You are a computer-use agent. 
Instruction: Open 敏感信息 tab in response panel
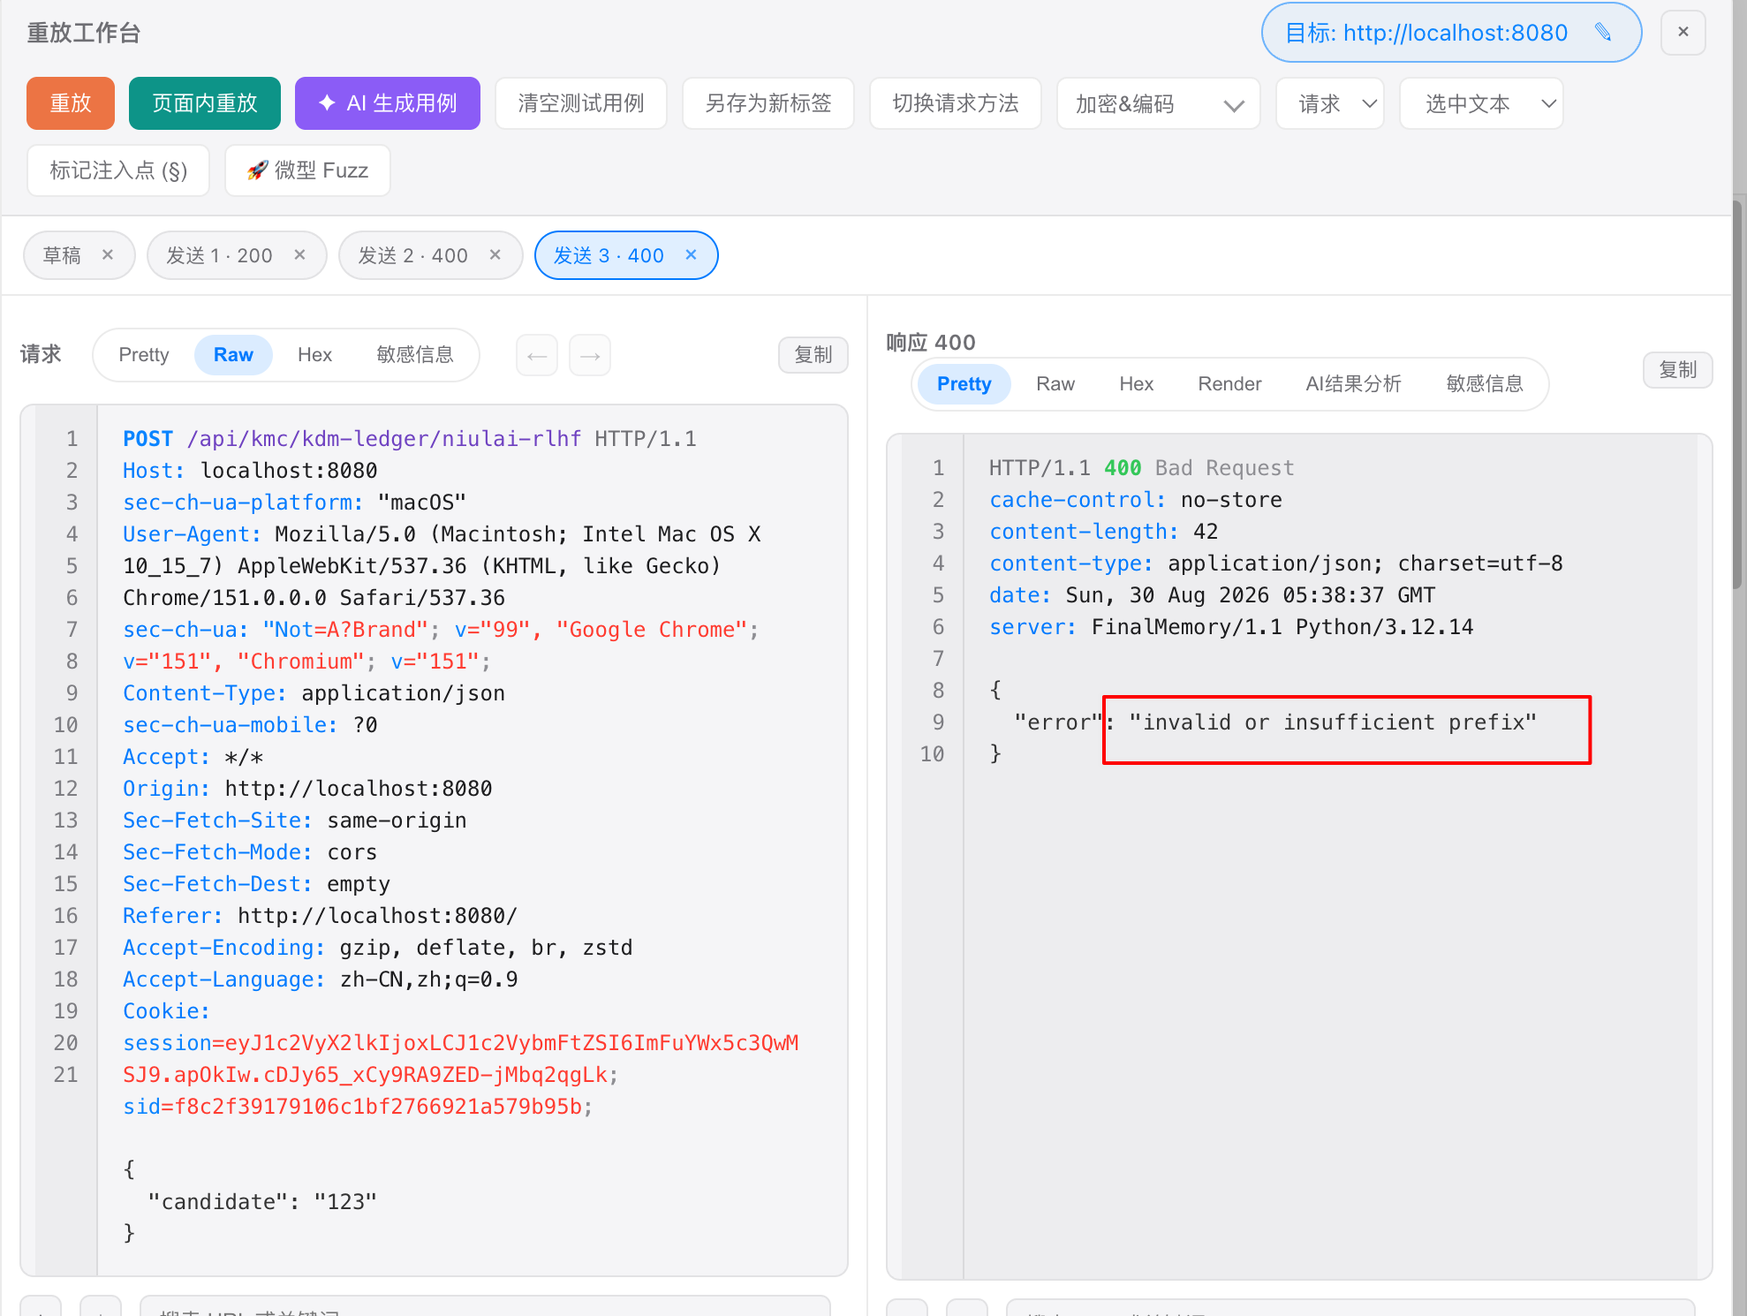(1485, 384)
